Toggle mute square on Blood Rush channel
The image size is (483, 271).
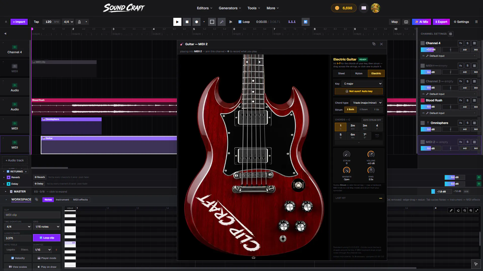point(474,100)
